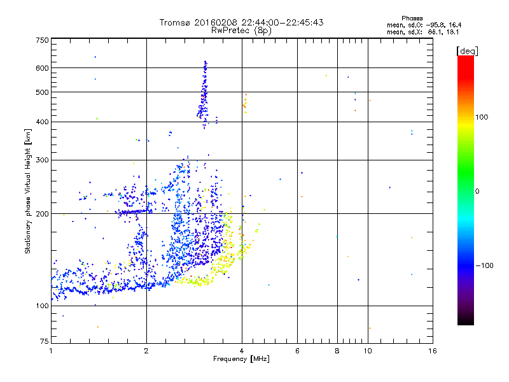The image size is (509, 382).
Task: Click the colorbar tick label '100'
Action: [x=482, y=117]
